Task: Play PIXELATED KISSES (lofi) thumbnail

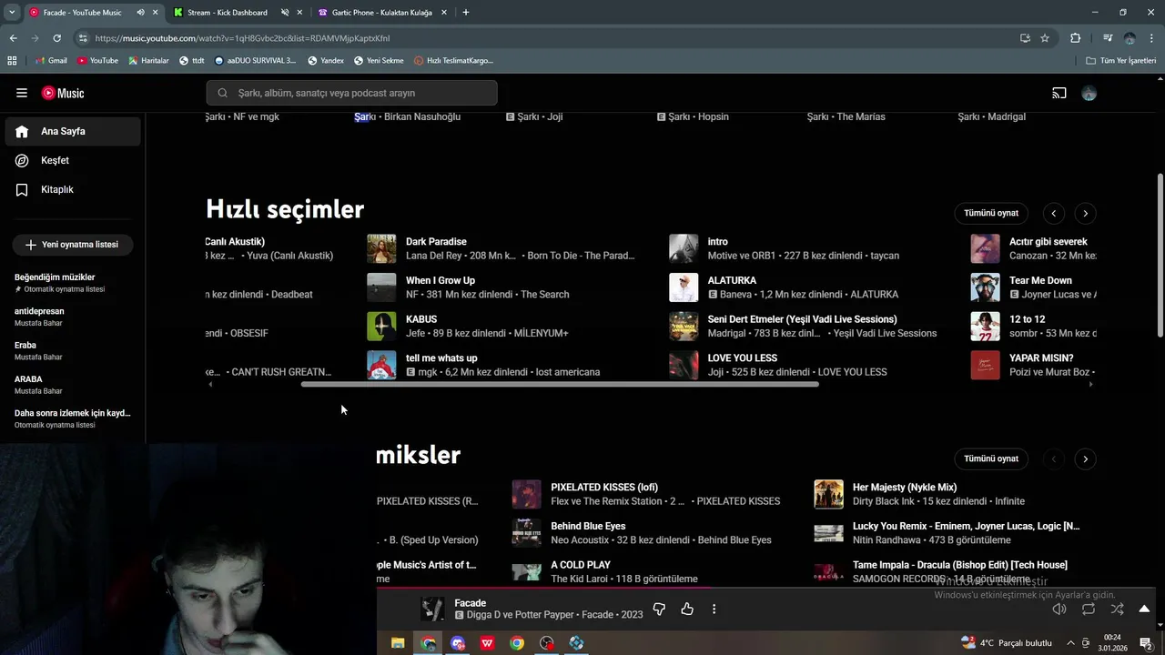Action: coord(526,494)
